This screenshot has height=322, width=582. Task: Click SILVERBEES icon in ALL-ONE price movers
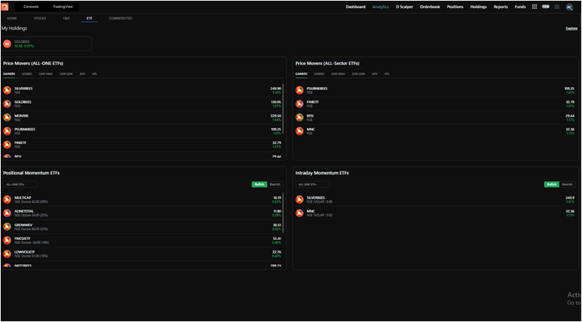coord(7,90)
